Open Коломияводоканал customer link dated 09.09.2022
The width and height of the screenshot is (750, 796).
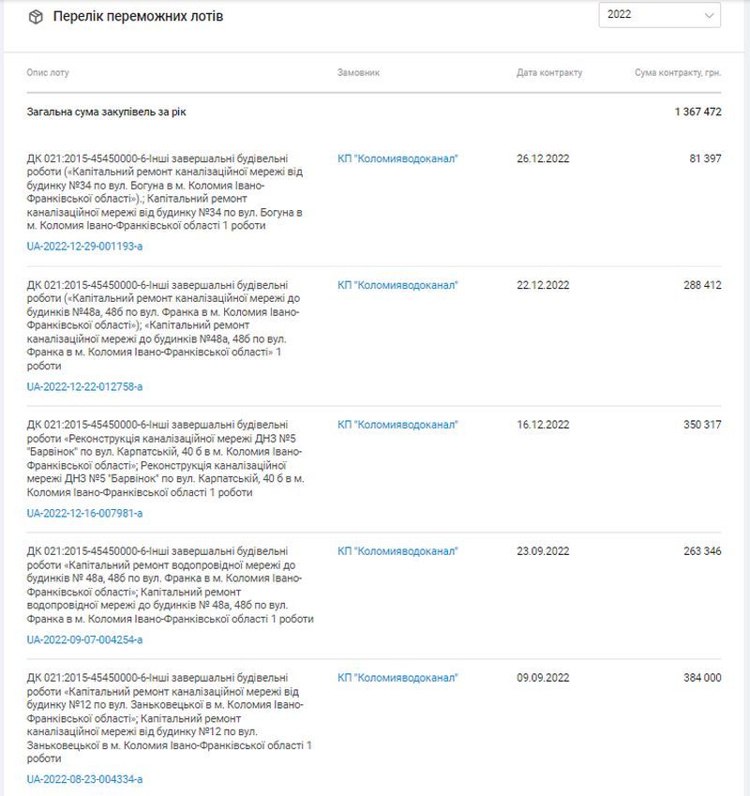tap(397, 678)
